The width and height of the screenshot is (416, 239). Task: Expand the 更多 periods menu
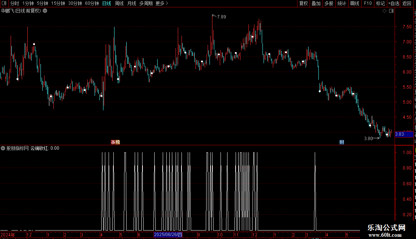point(162,3)
